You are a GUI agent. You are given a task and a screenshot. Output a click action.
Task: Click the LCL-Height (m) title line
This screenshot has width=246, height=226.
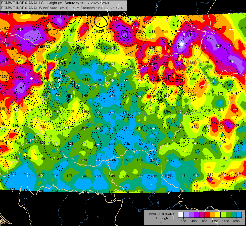(55, 3)
